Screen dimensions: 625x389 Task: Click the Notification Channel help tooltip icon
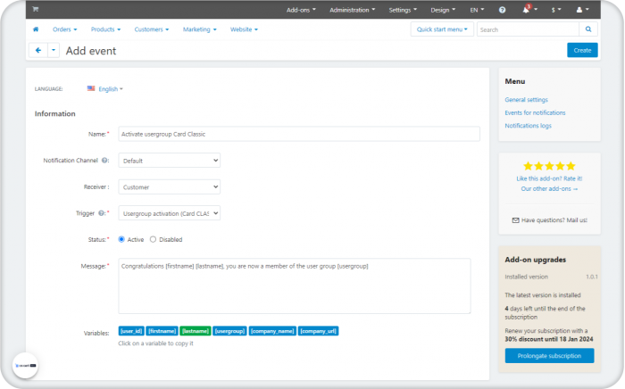click(x=104, y=161)
